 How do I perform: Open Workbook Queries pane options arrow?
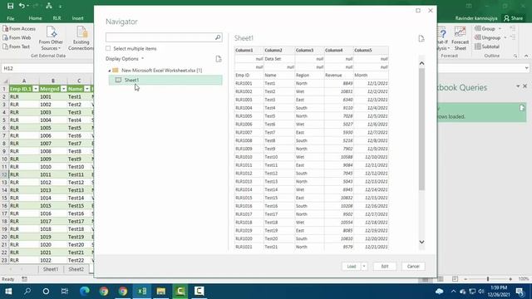pos(518,86)
